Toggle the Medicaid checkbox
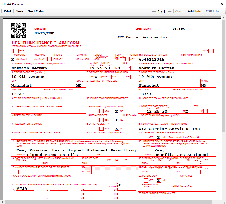The width and height of the screenshot is (226, 204). point(31,59)
